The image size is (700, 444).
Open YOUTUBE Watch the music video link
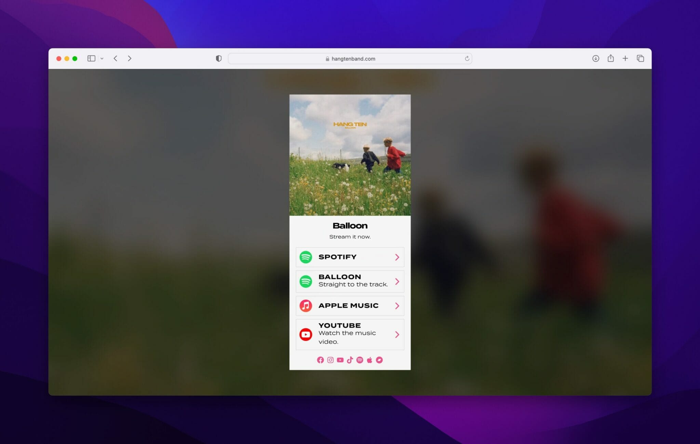tap(350, 334)
